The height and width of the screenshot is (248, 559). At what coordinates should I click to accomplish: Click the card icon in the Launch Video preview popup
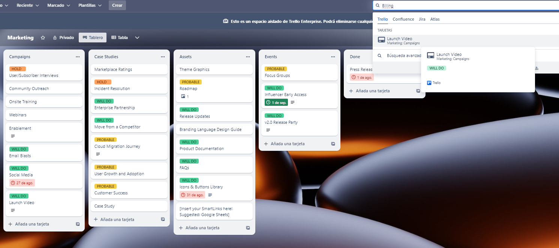pos(431,56)
